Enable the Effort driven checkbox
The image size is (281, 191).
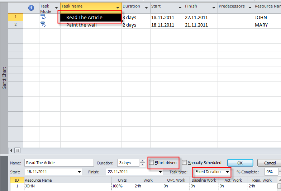pyautogui.click(x=152, y=163)
